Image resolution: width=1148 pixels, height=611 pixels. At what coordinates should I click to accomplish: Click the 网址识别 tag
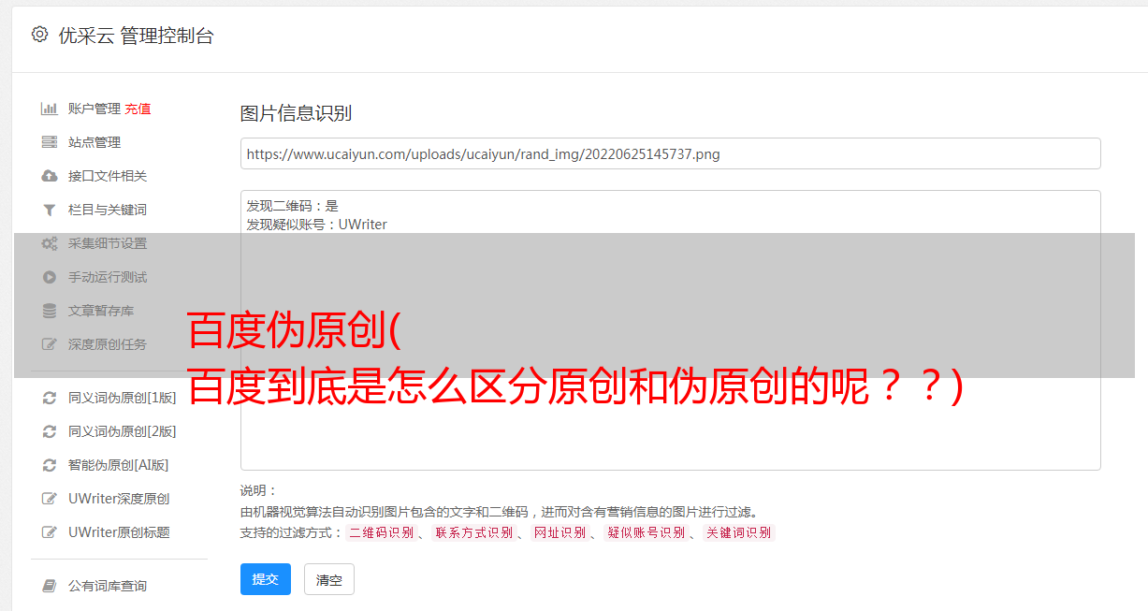coord(559,532)
